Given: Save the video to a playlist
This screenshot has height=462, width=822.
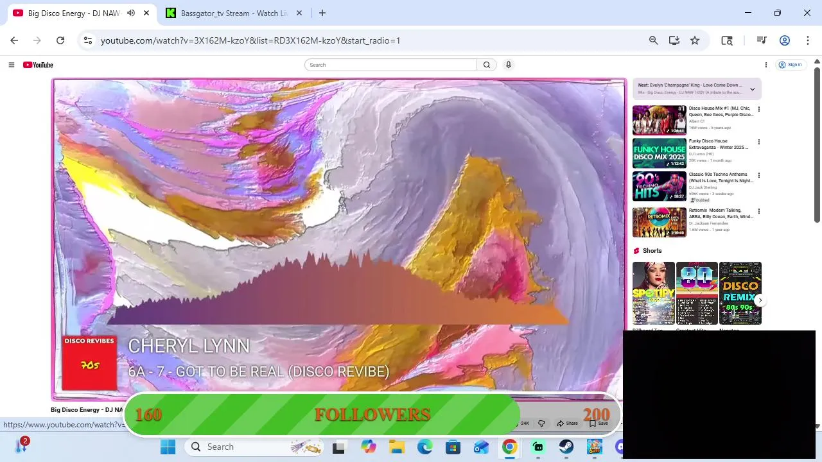Looking at the screenshot, I should pyautogui.click(x=599, y=424).
